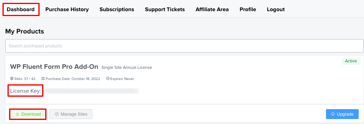Screen dimensions: 364x124
Task: Focus the Search purchased products field
Action: [x=184, y=46]
